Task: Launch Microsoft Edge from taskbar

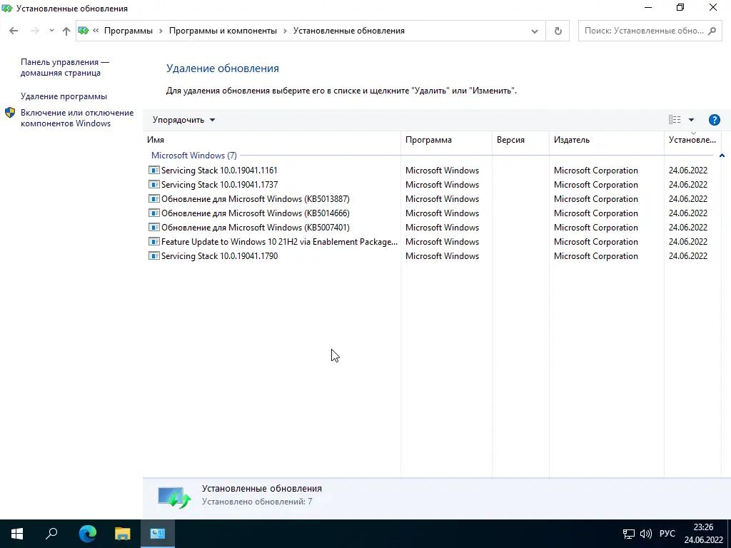Action: point(87,534)
